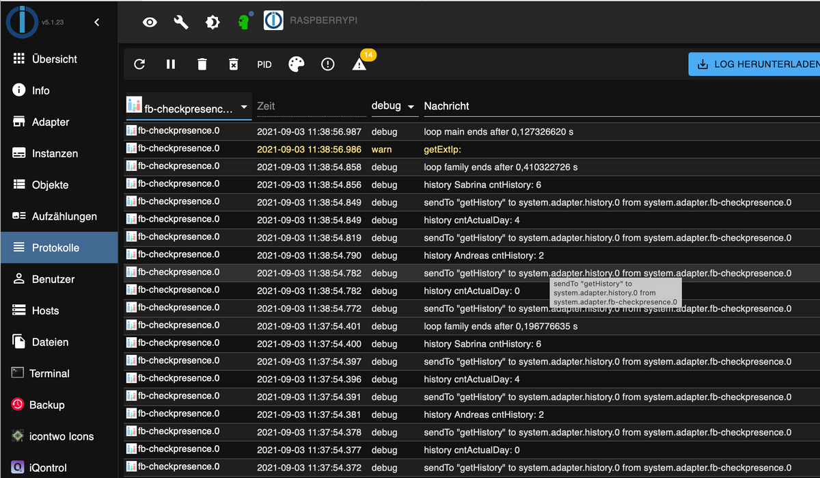The height and width of the screenshot is (478, 820).
Task: Expand the debug log level dropdown
Action: (x=393, y=106)
